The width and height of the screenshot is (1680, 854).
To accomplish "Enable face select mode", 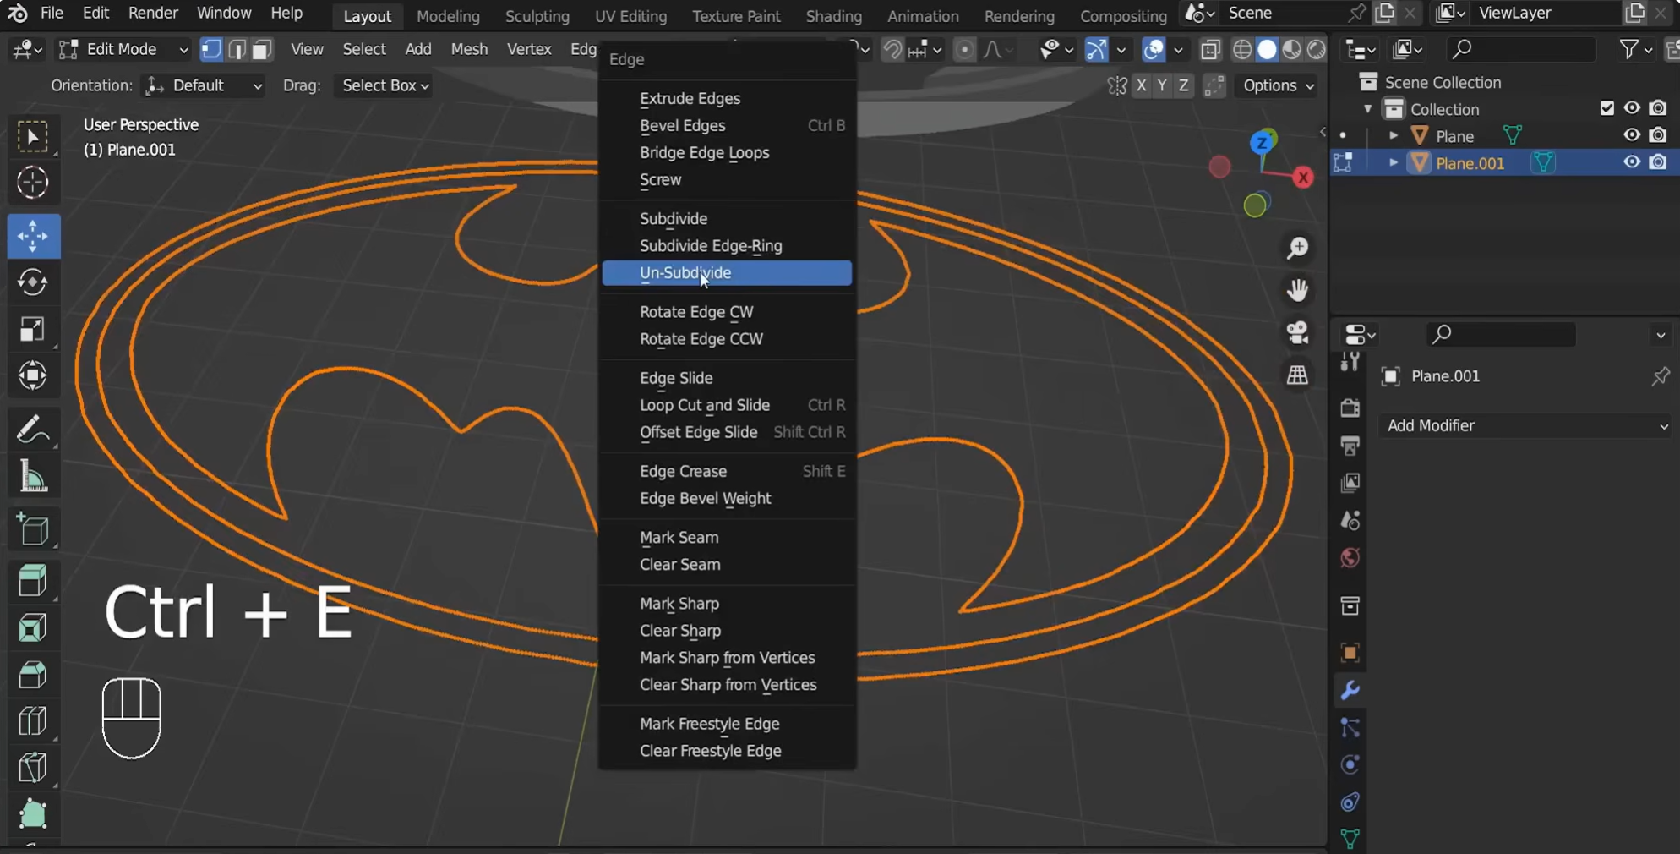I will coord(262,50).
